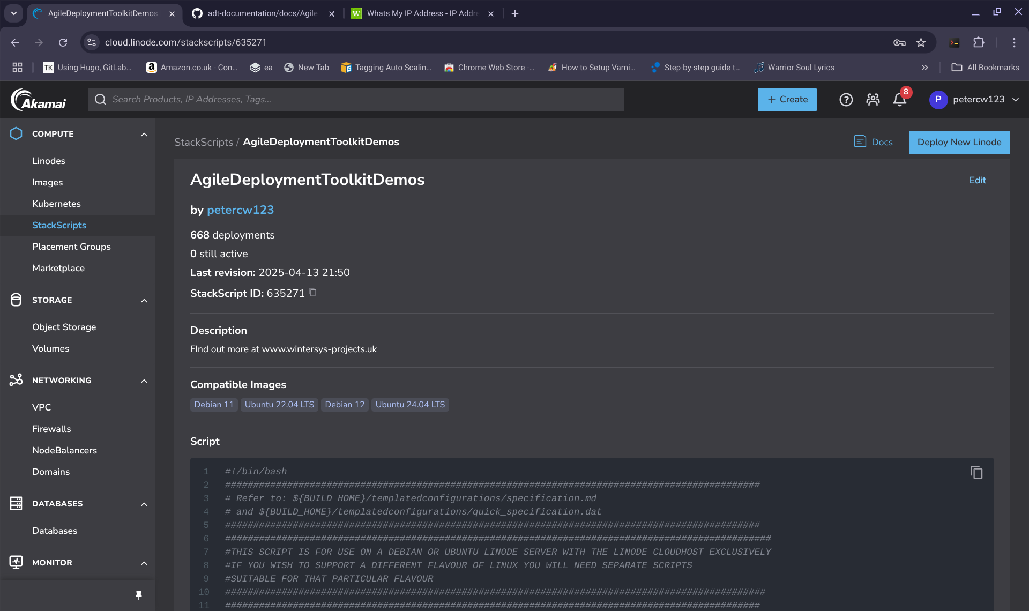Switch to adt-documentation GitHub tab
This screenshot has width=1029, height=611.
263,13
